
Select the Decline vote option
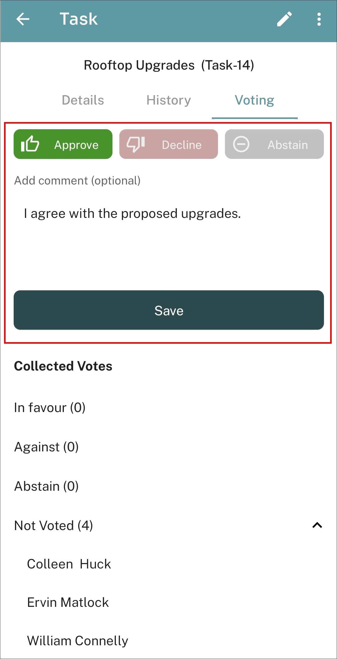point(168,144)
